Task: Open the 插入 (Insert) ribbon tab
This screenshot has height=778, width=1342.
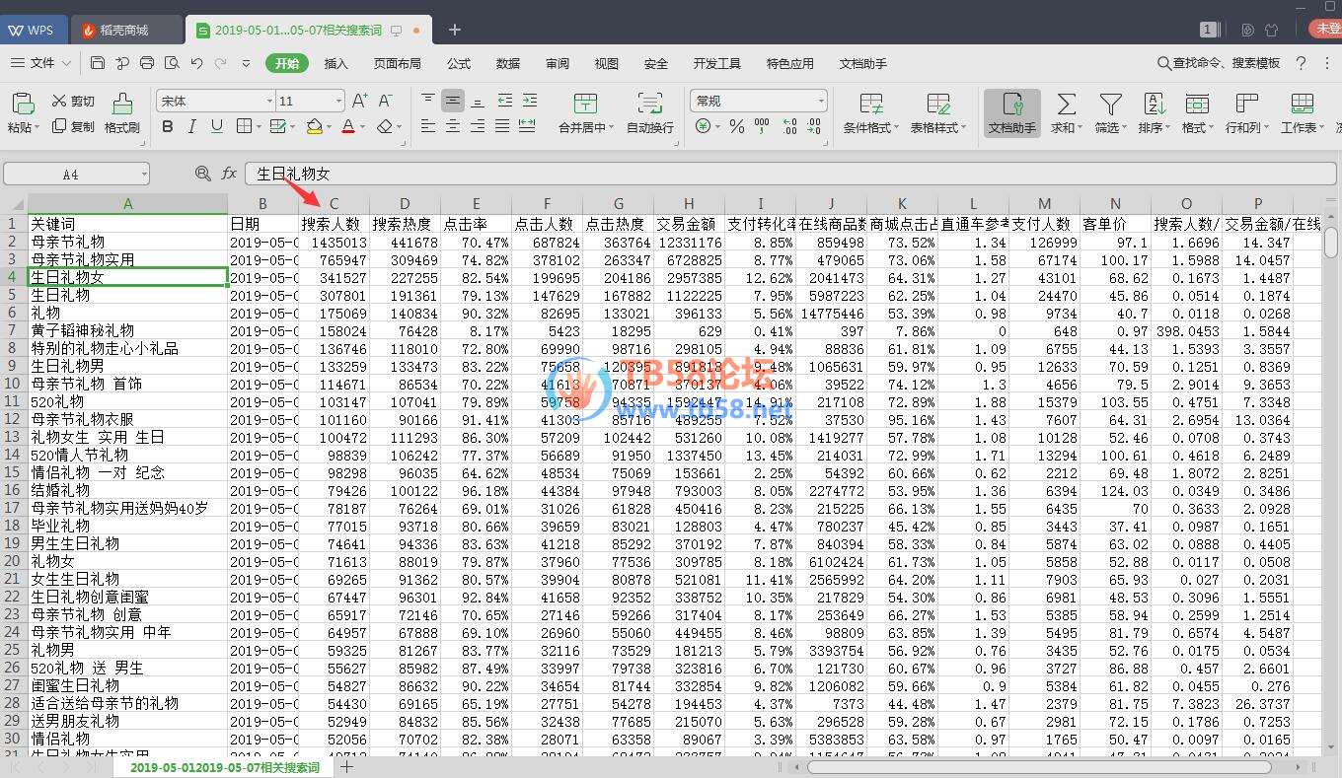Action: pyautogui.click(x=336, y=63)
